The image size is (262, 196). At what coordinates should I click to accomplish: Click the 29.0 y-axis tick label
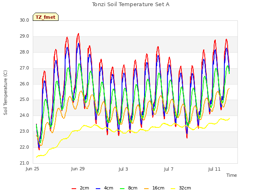(x=25, y=36)
